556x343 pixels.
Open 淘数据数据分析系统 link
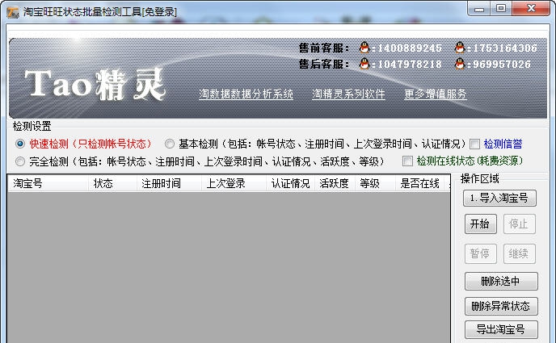tap(246, 94)
